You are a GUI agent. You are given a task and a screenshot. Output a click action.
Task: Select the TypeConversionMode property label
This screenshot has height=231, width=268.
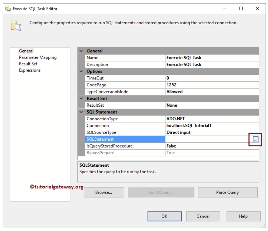pos(125,92)
